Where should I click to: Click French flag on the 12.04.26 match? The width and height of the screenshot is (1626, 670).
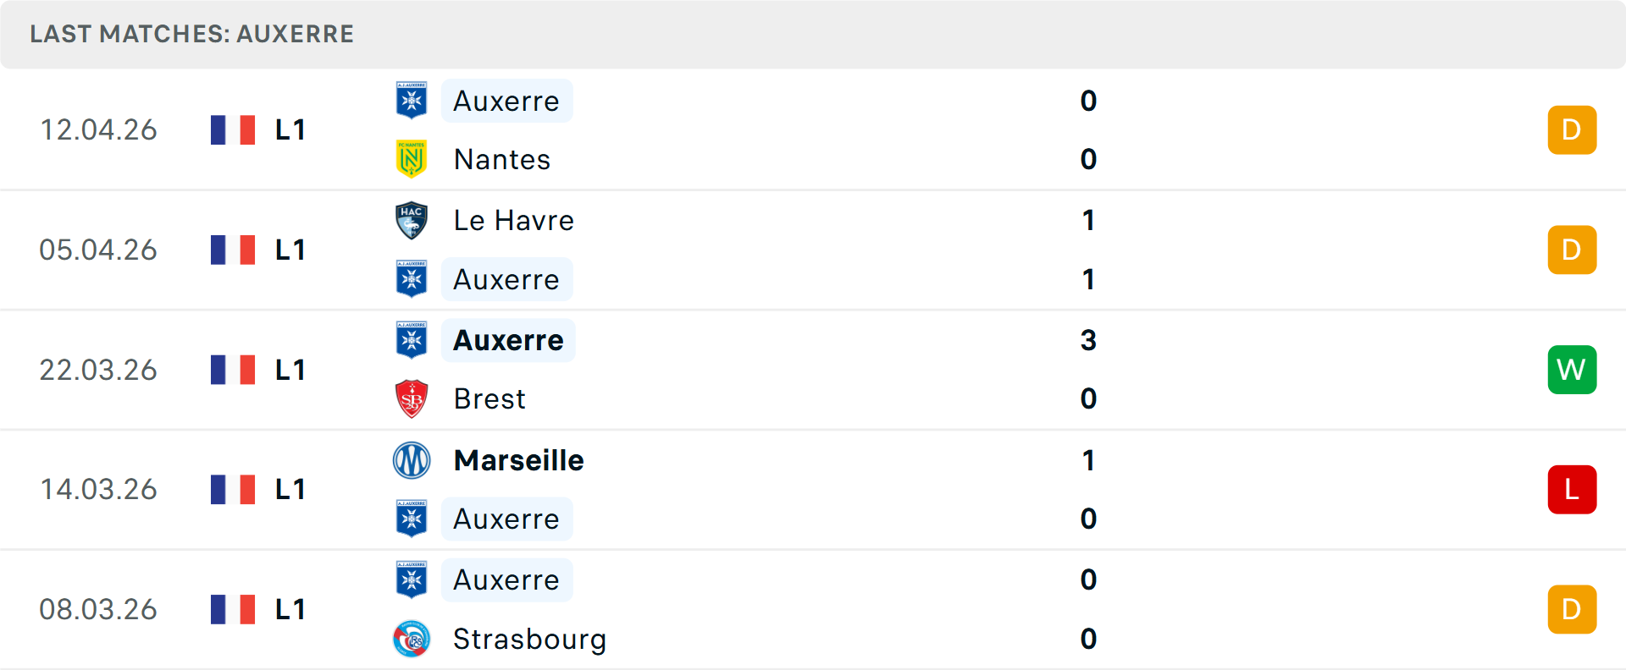coord(233,130)
